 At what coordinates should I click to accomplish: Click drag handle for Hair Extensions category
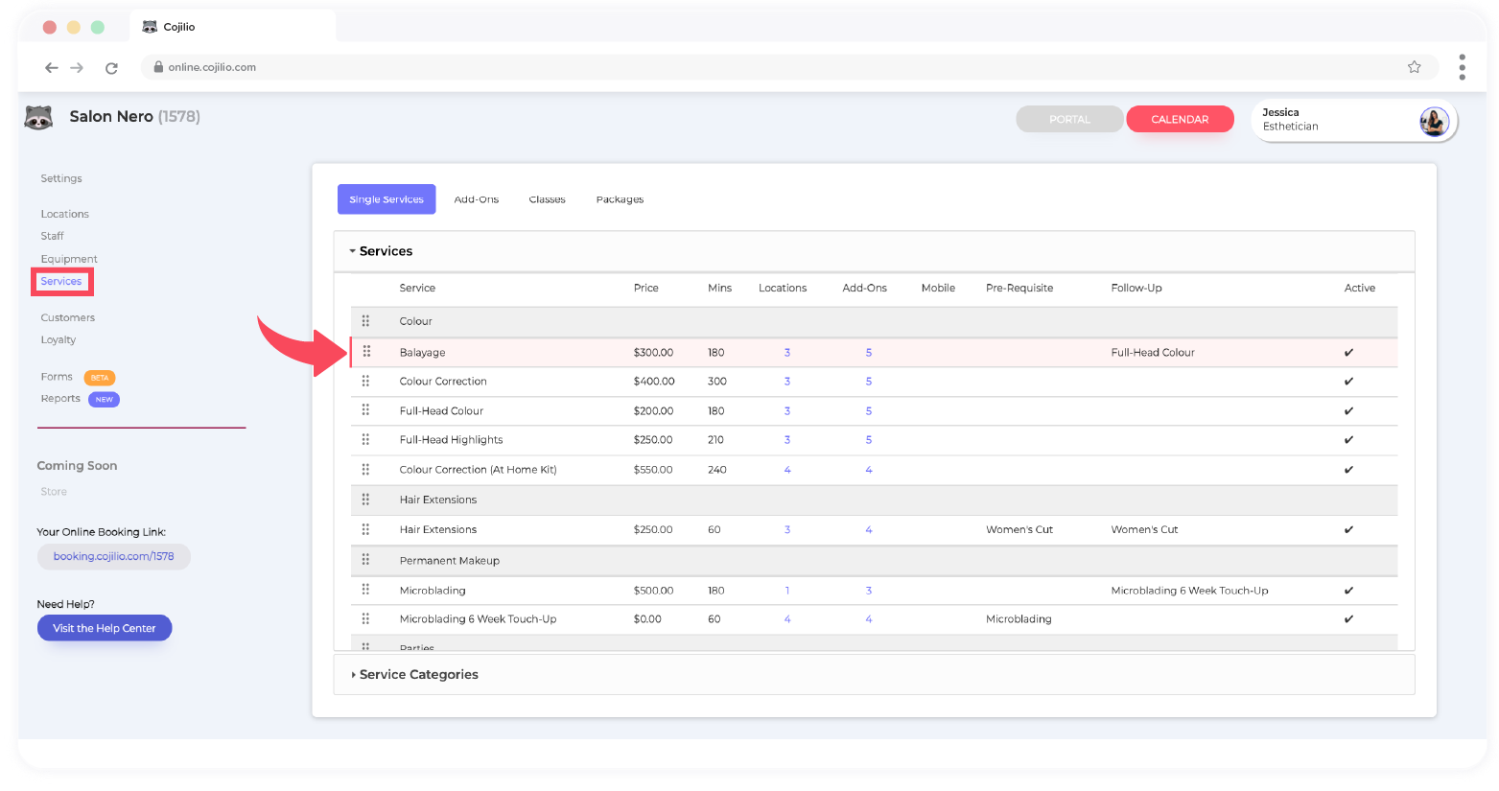365,500
